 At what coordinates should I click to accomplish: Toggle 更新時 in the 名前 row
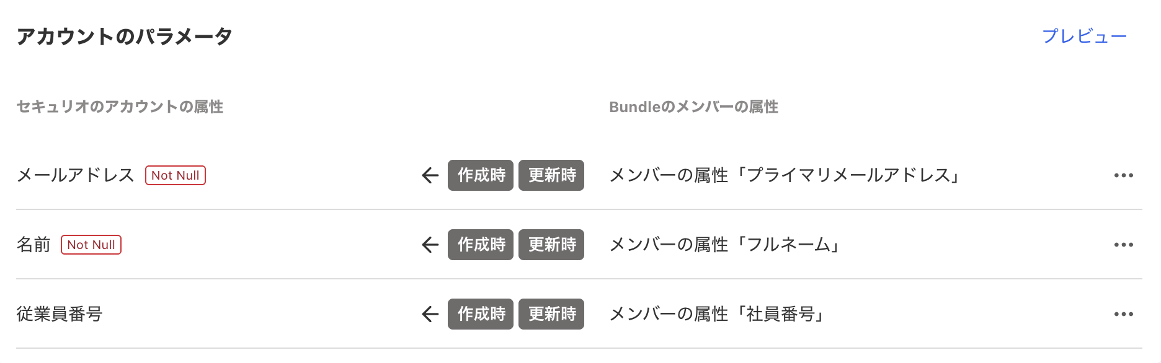(551, 245)
